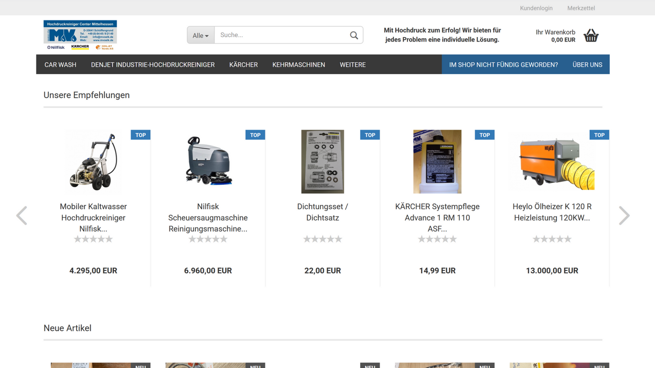Open the WEITERE menu

(x=353, y=65)
